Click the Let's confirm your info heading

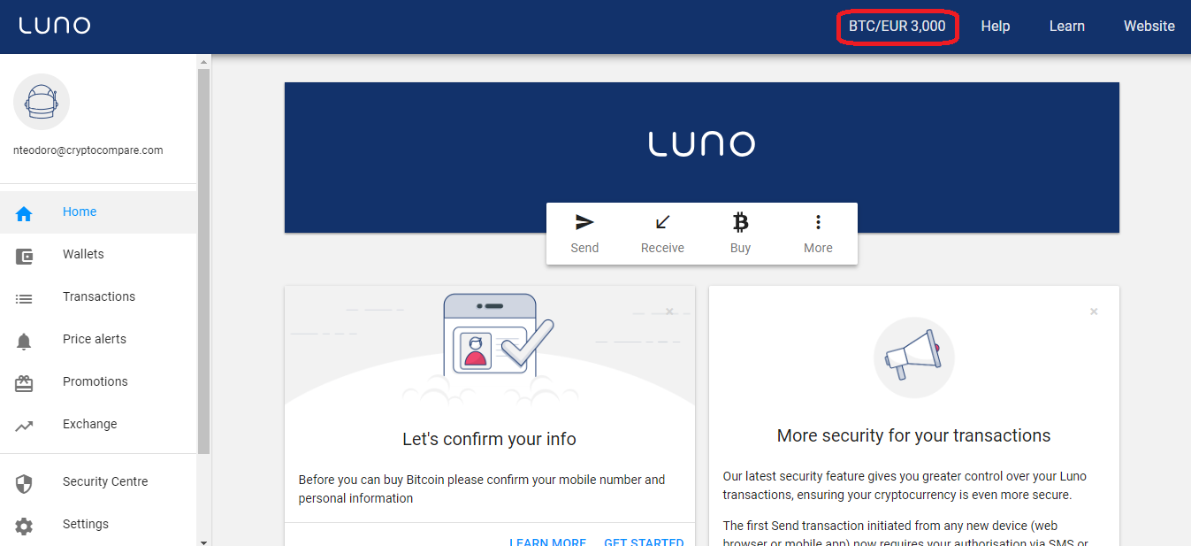coord(489,439)
